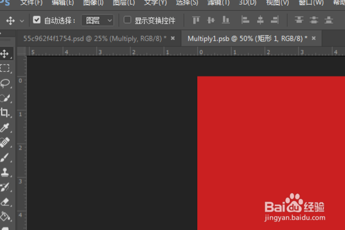Open the 编辑(E) menu
Screen dimensions: 345x230
[63, 3]
